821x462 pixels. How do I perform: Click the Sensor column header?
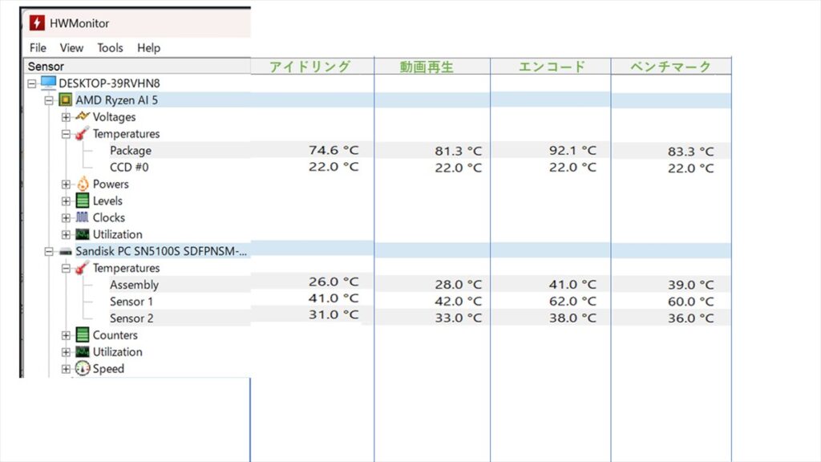coord(138,67)
